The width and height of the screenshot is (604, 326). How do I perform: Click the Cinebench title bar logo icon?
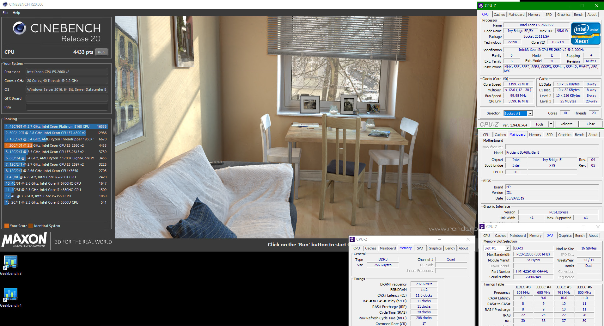tap(5, 4)
